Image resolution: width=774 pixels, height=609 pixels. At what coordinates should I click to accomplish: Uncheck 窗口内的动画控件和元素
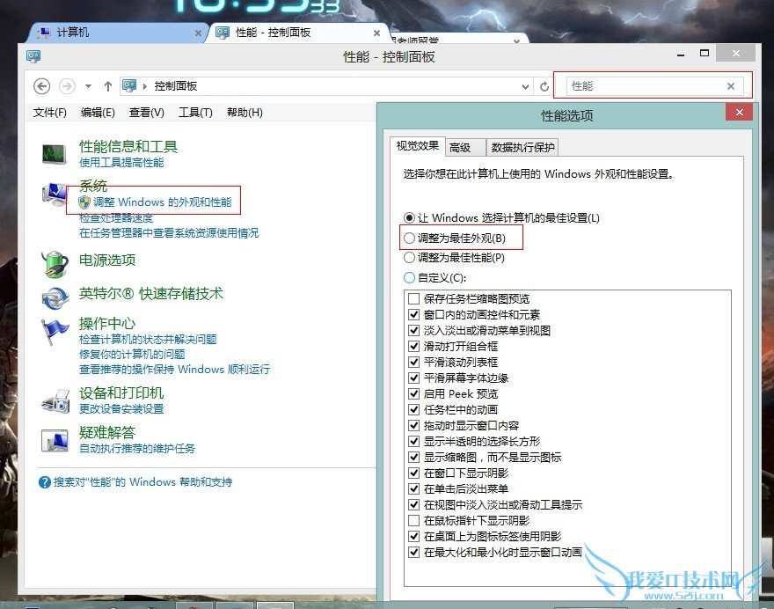point(413,314)
